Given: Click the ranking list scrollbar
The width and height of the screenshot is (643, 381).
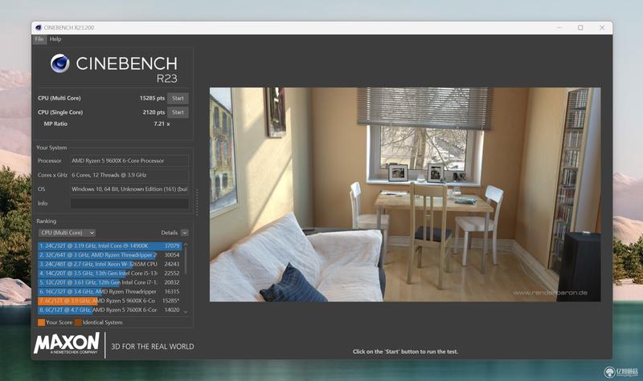Looking at the screenshot, I should point(186,261).
